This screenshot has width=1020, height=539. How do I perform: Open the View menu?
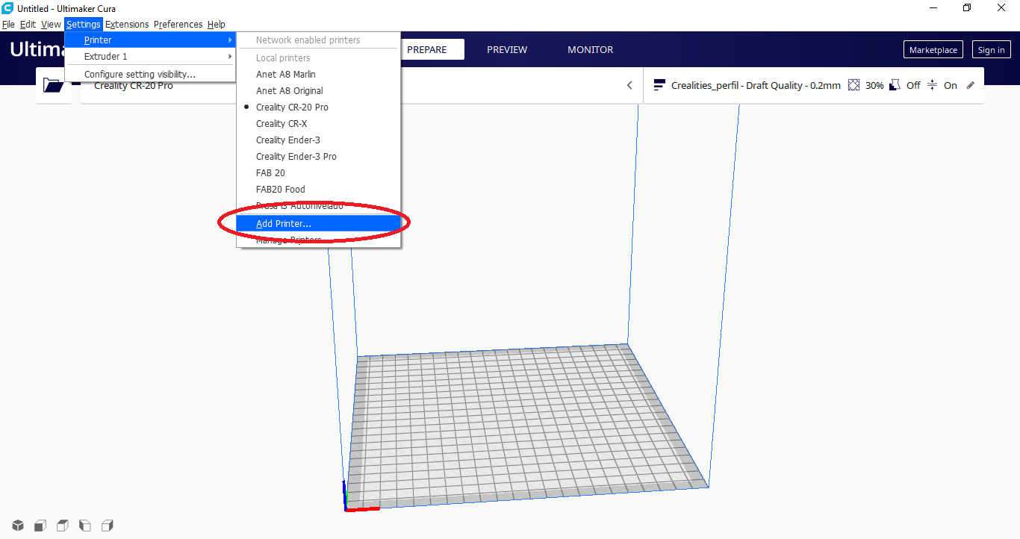tap(51, 25)
